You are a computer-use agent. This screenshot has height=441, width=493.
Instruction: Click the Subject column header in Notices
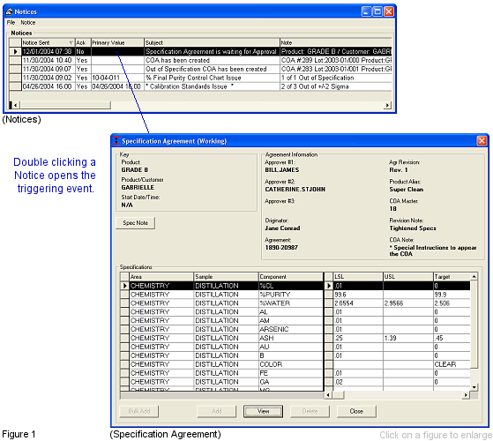[212, 42]
